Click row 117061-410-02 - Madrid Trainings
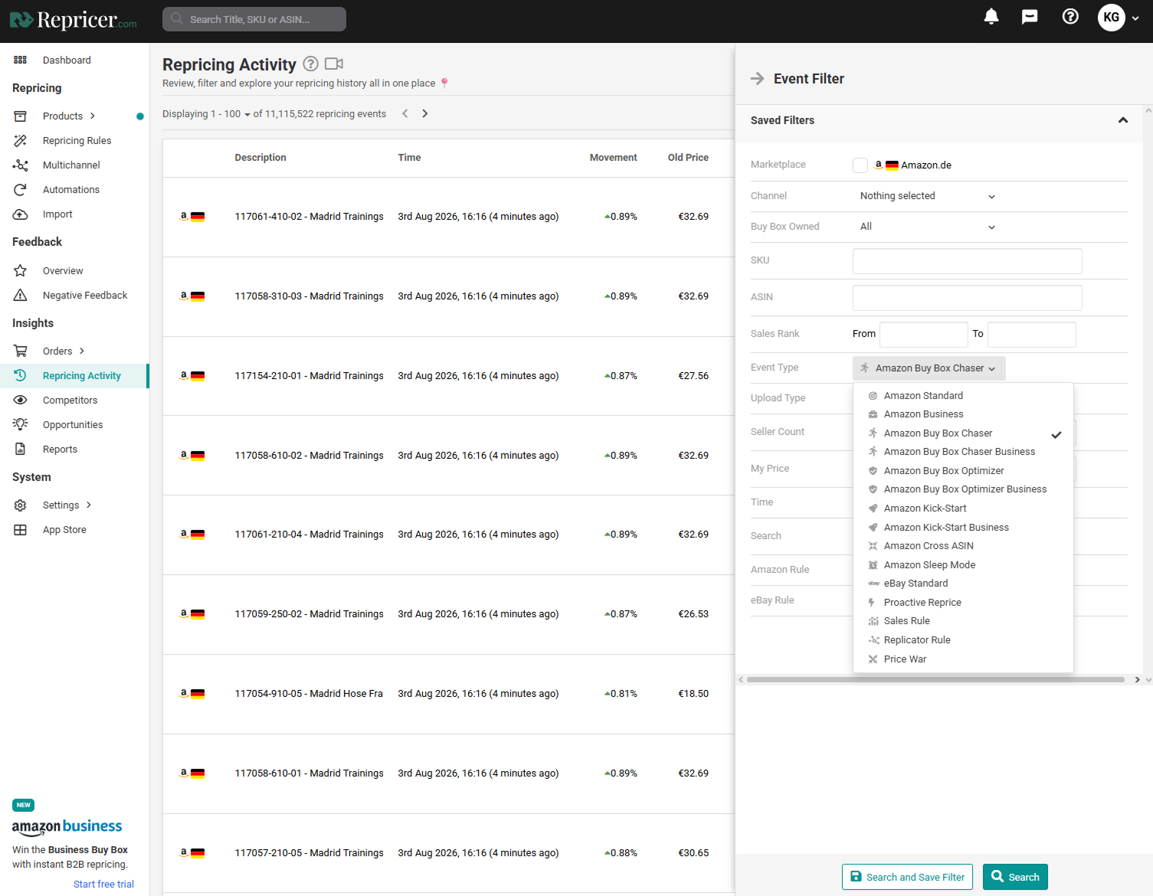Screen dimensions: 1153x896 click(x=449, y=217)
